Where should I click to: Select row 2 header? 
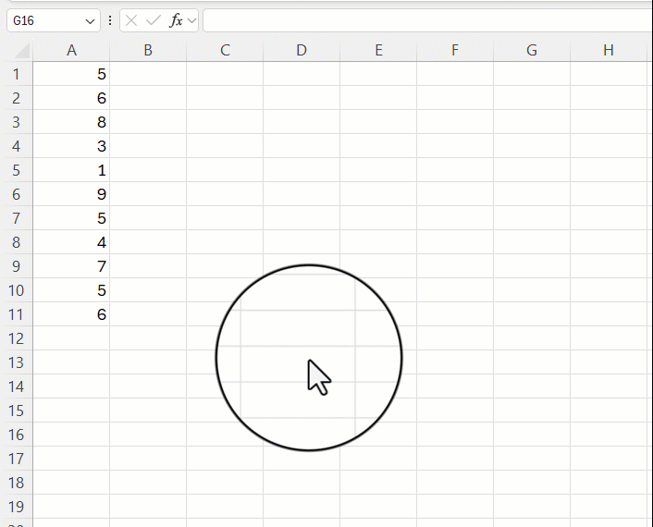[x=17, y=98]
